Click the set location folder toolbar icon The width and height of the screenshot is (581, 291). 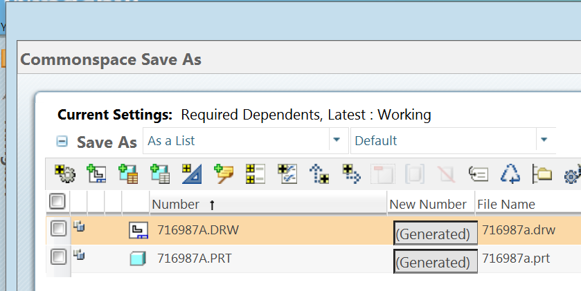tap(542, 173)
